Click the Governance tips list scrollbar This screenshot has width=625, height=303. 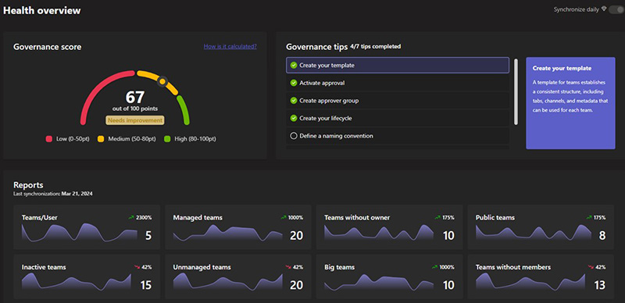tap(516, 91)
